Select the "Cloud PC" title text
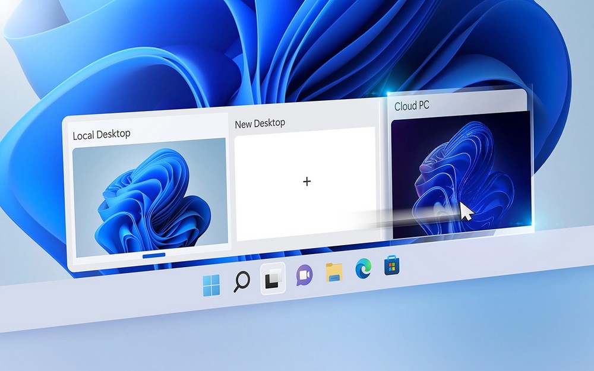The image size is (594, 371). [412, 106]
